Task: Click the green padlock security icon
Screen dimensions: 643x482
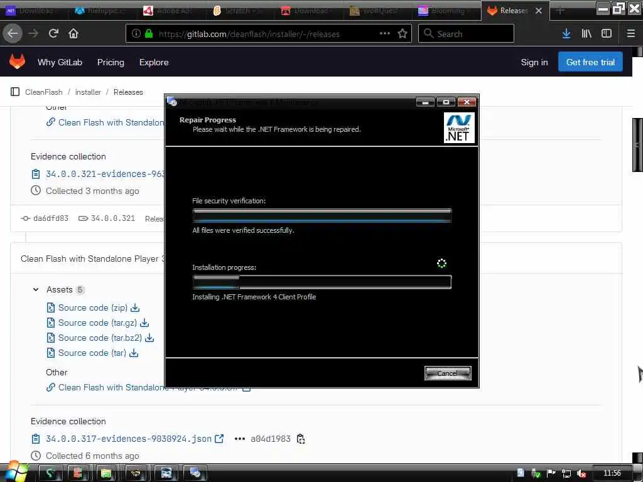Action: click(x=149, y=34)
